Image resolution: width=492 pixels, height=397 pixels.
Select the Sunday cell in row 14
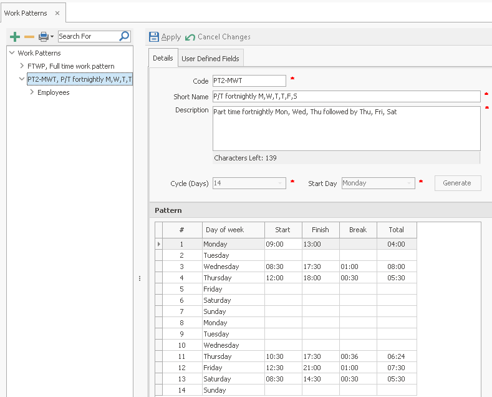[x=233, y=390]
